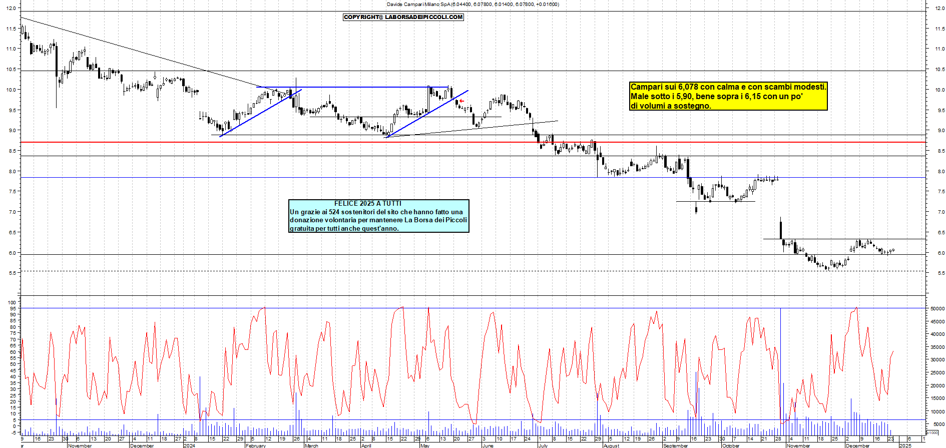
Task: Click the May month label
Action: (425, 445)
